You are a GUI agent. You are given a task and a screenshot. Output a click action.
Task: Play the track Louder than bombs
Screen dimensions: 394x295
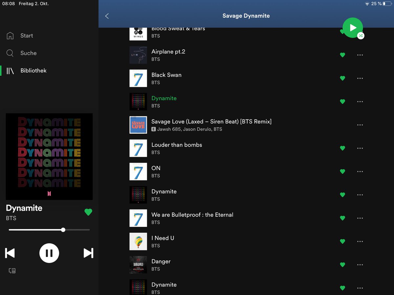[177, 145]
